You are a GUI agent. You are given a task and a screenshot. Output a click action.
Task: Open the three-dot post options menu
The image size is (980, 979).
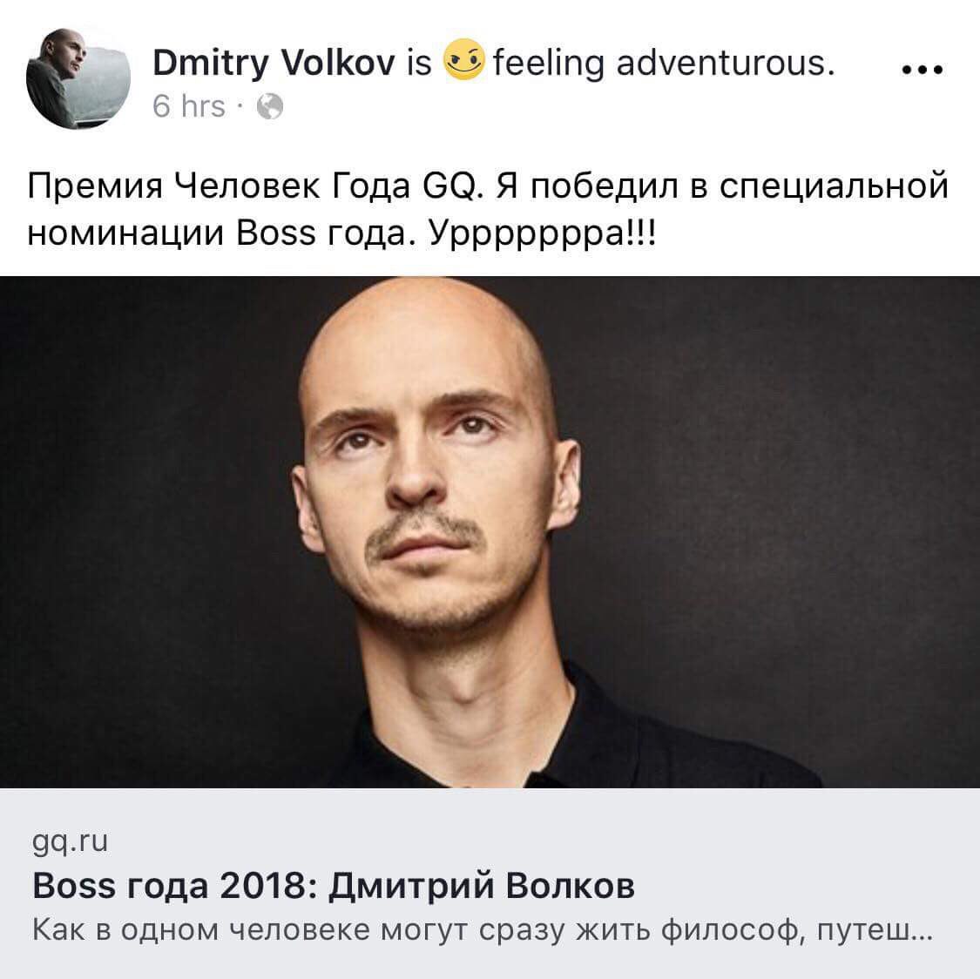click(923, 70)
